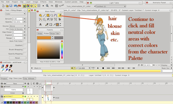Open the Effects menu
173x104 pixels.
43,2
